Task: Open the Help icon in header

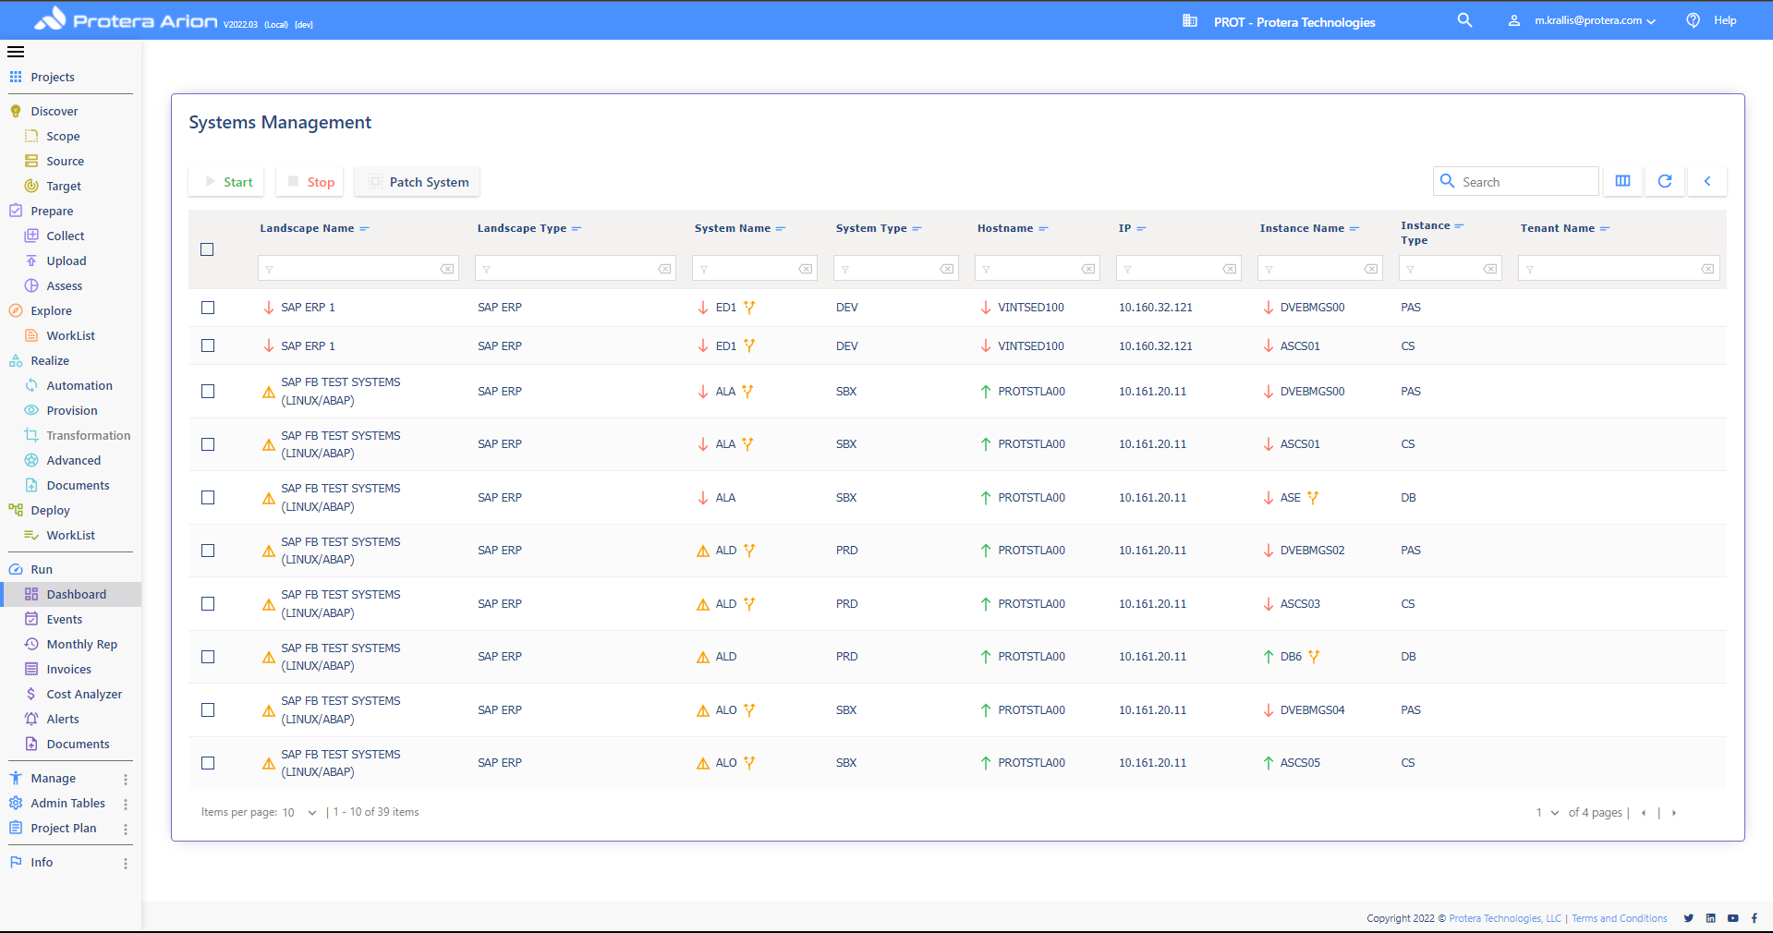Action: tap(1693, 20)
